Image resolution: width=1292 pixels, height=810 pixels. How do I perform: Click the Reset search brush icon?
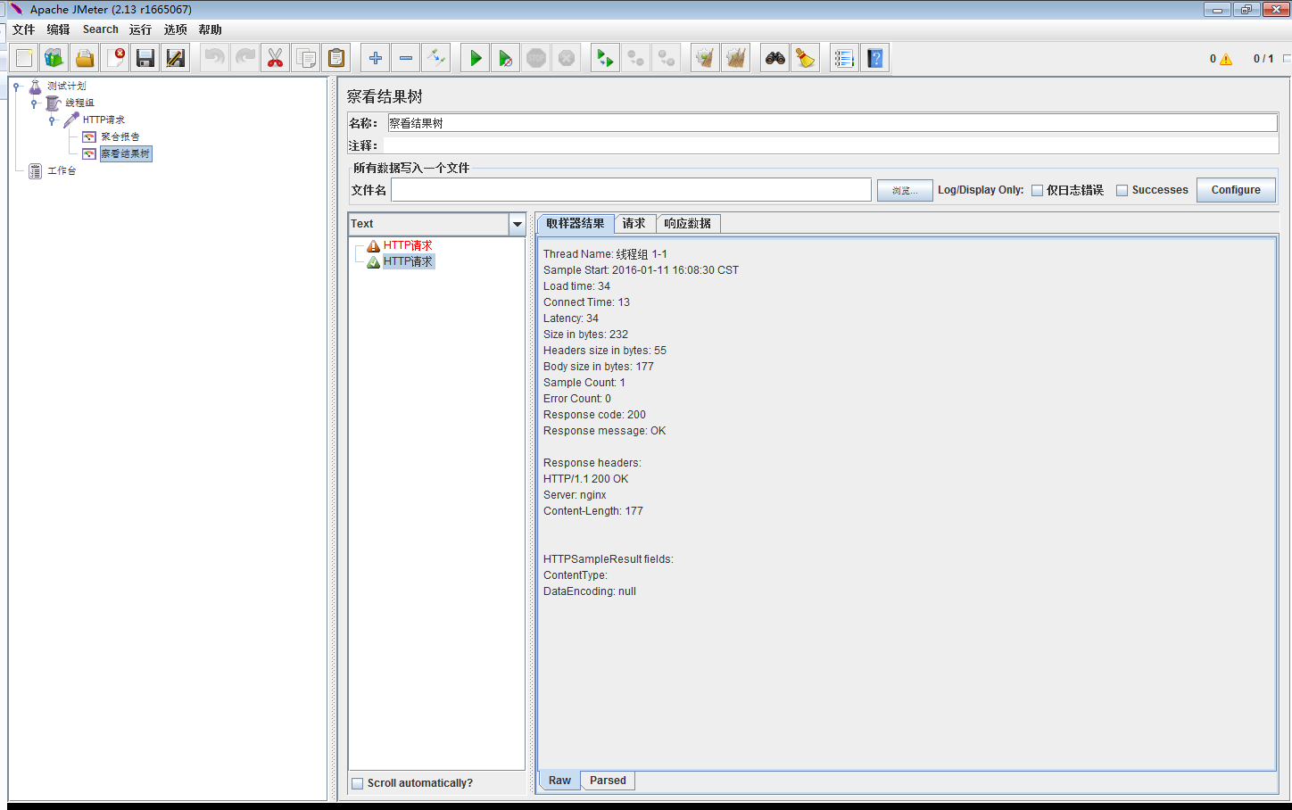click(x=806, y=58)
